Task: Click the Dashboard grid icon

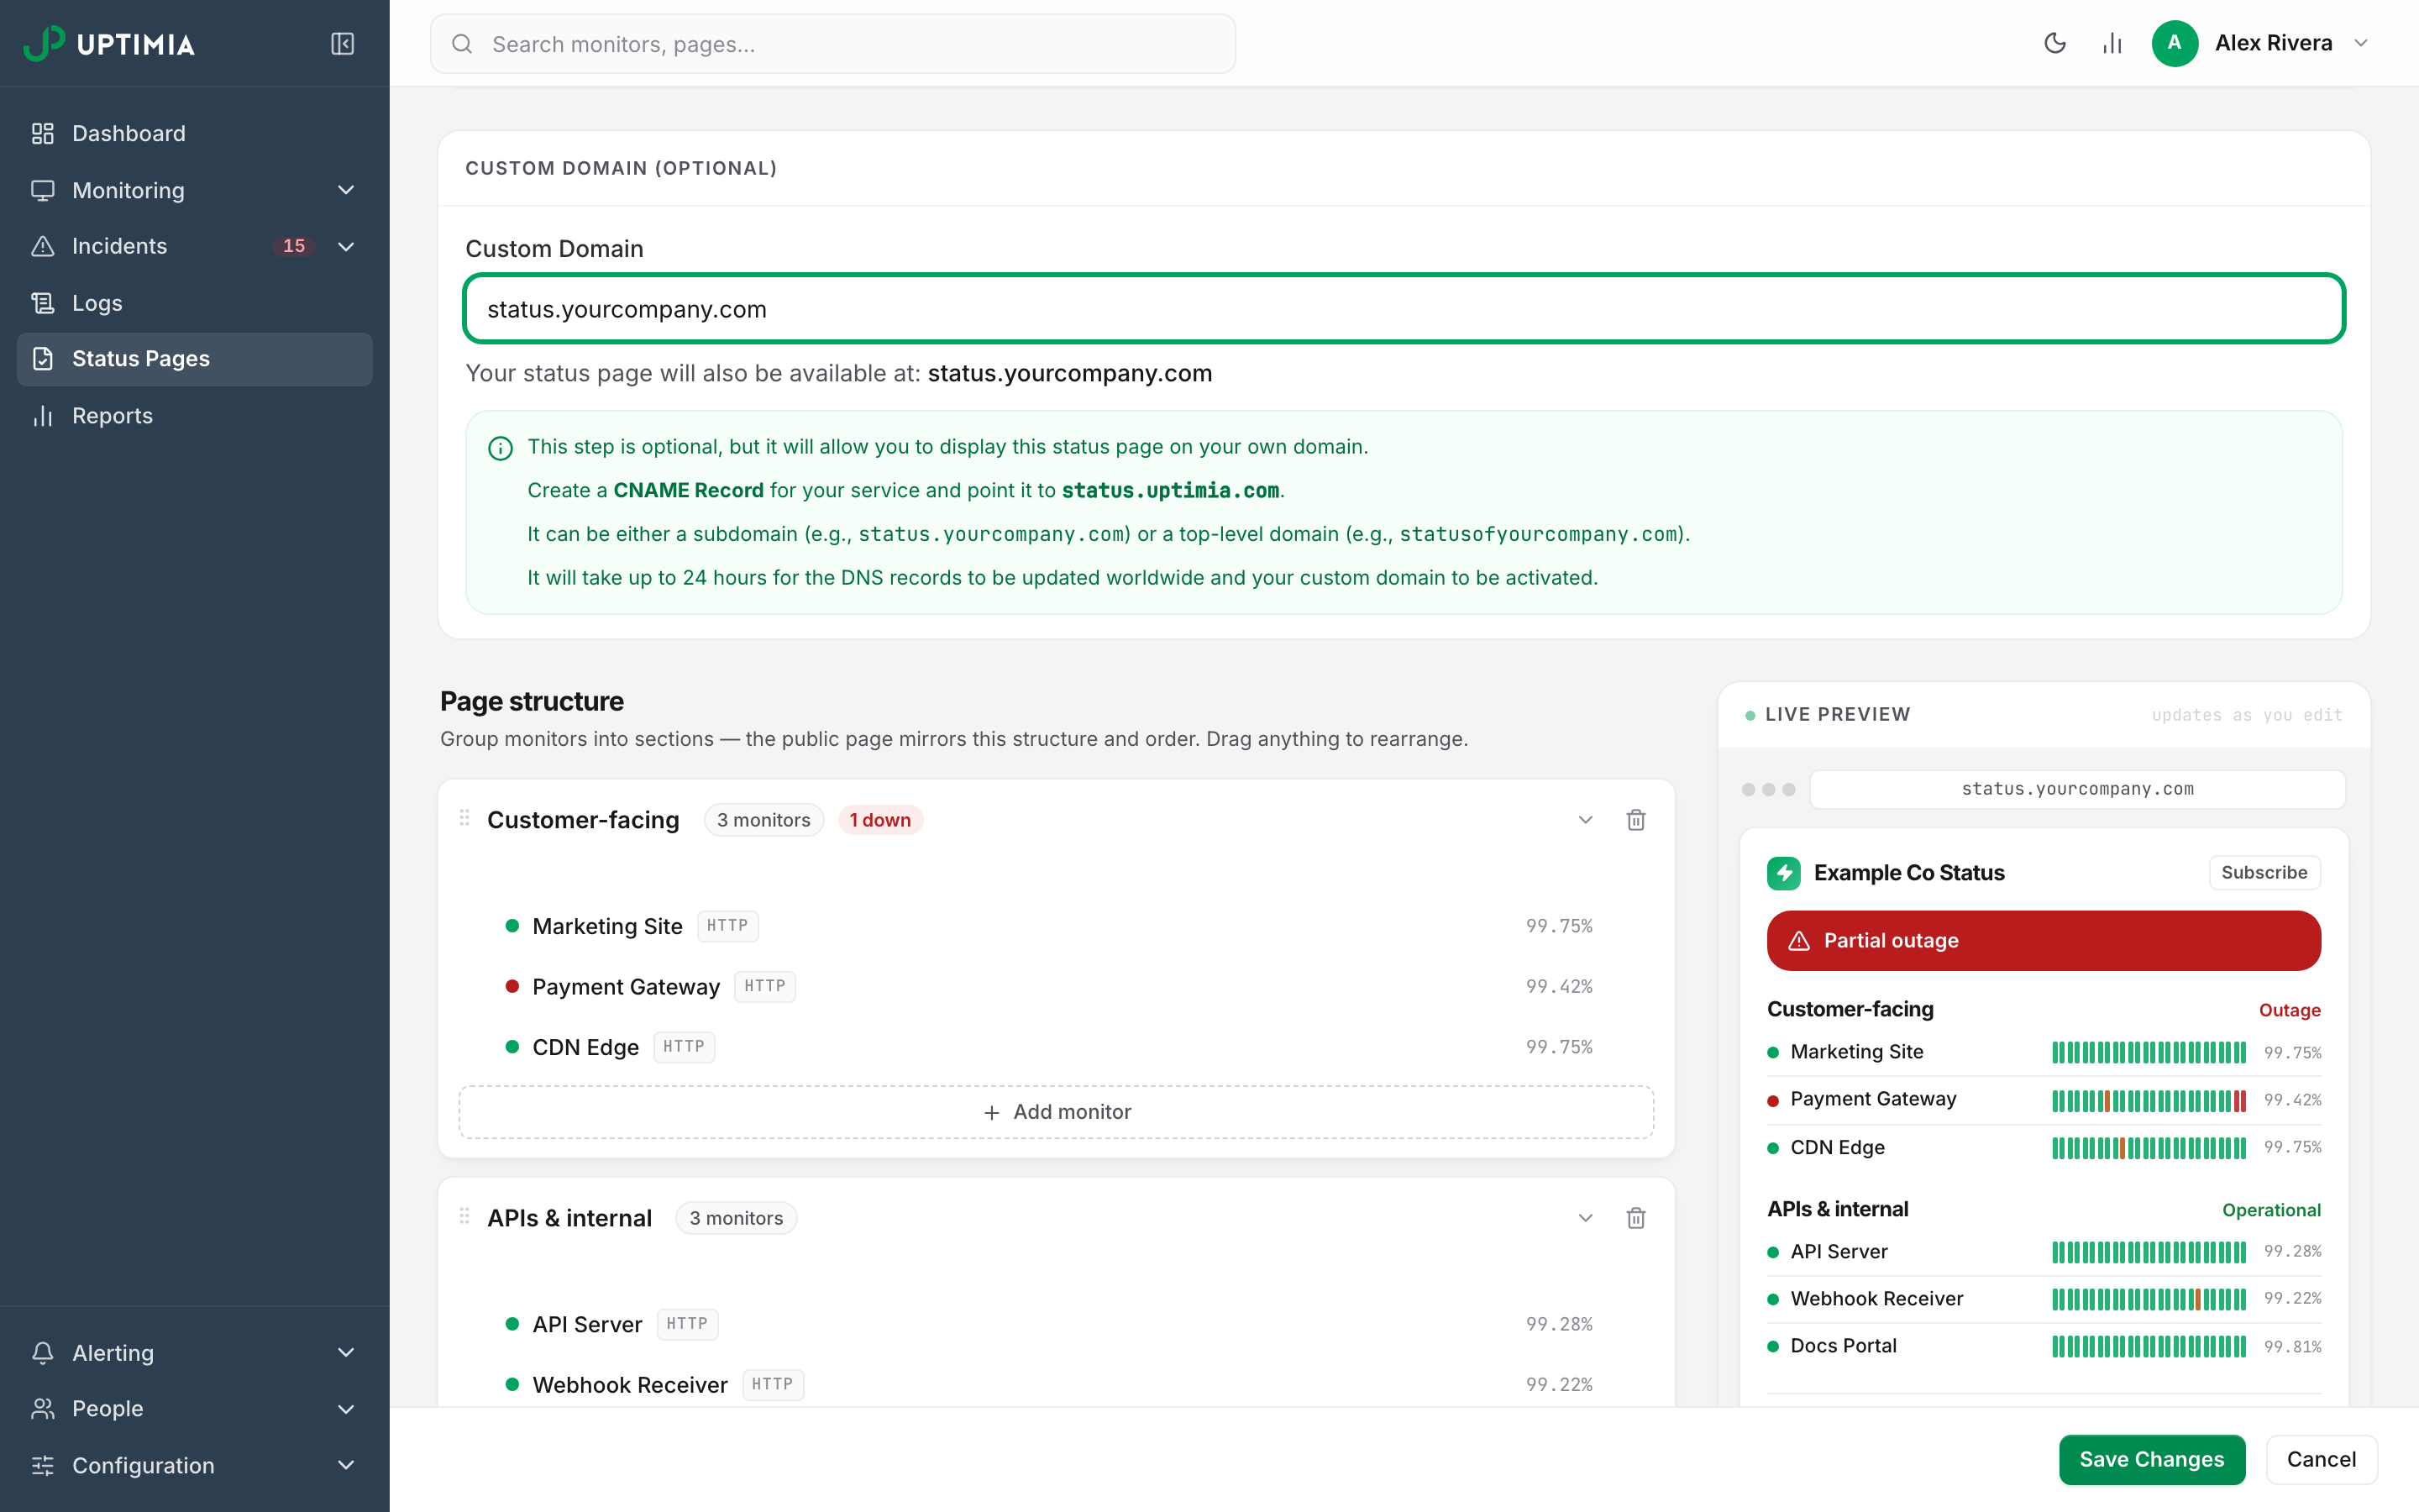Action: tap(42, 133)
